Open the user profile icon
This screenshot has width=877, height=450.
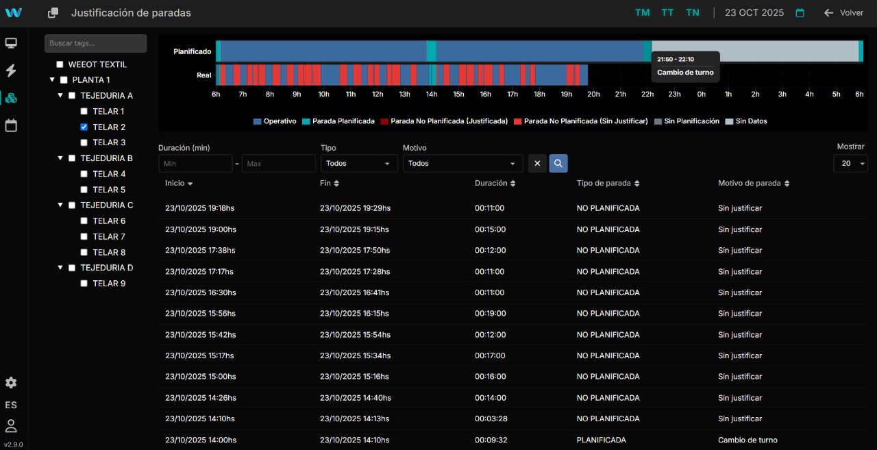(11, 426)
